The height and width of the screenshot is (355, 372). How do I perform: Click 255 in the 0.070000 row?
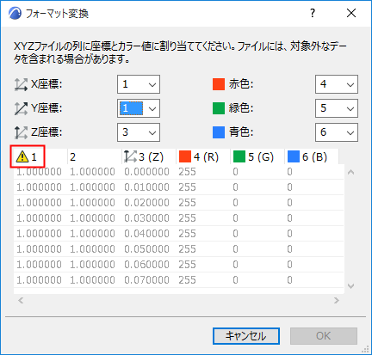[187, 280]
